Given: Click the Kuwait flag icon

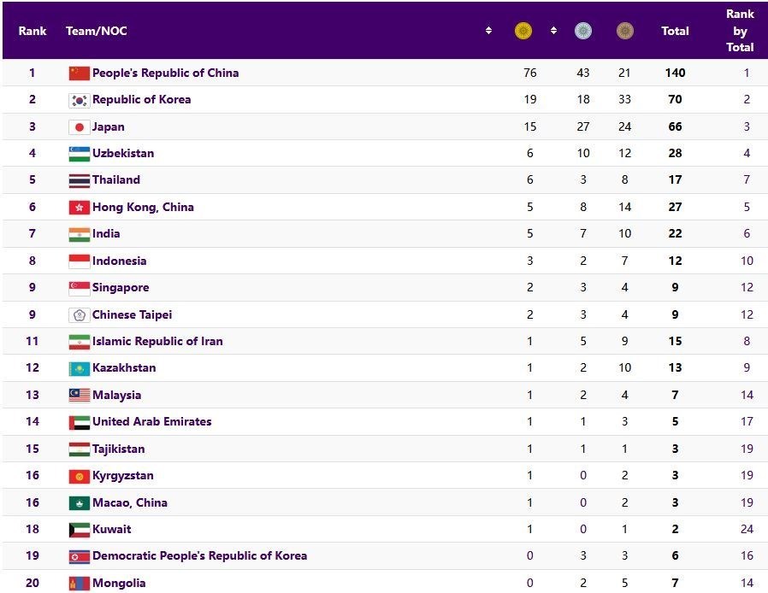Looking at the screenshot, I should pos(79,529).
